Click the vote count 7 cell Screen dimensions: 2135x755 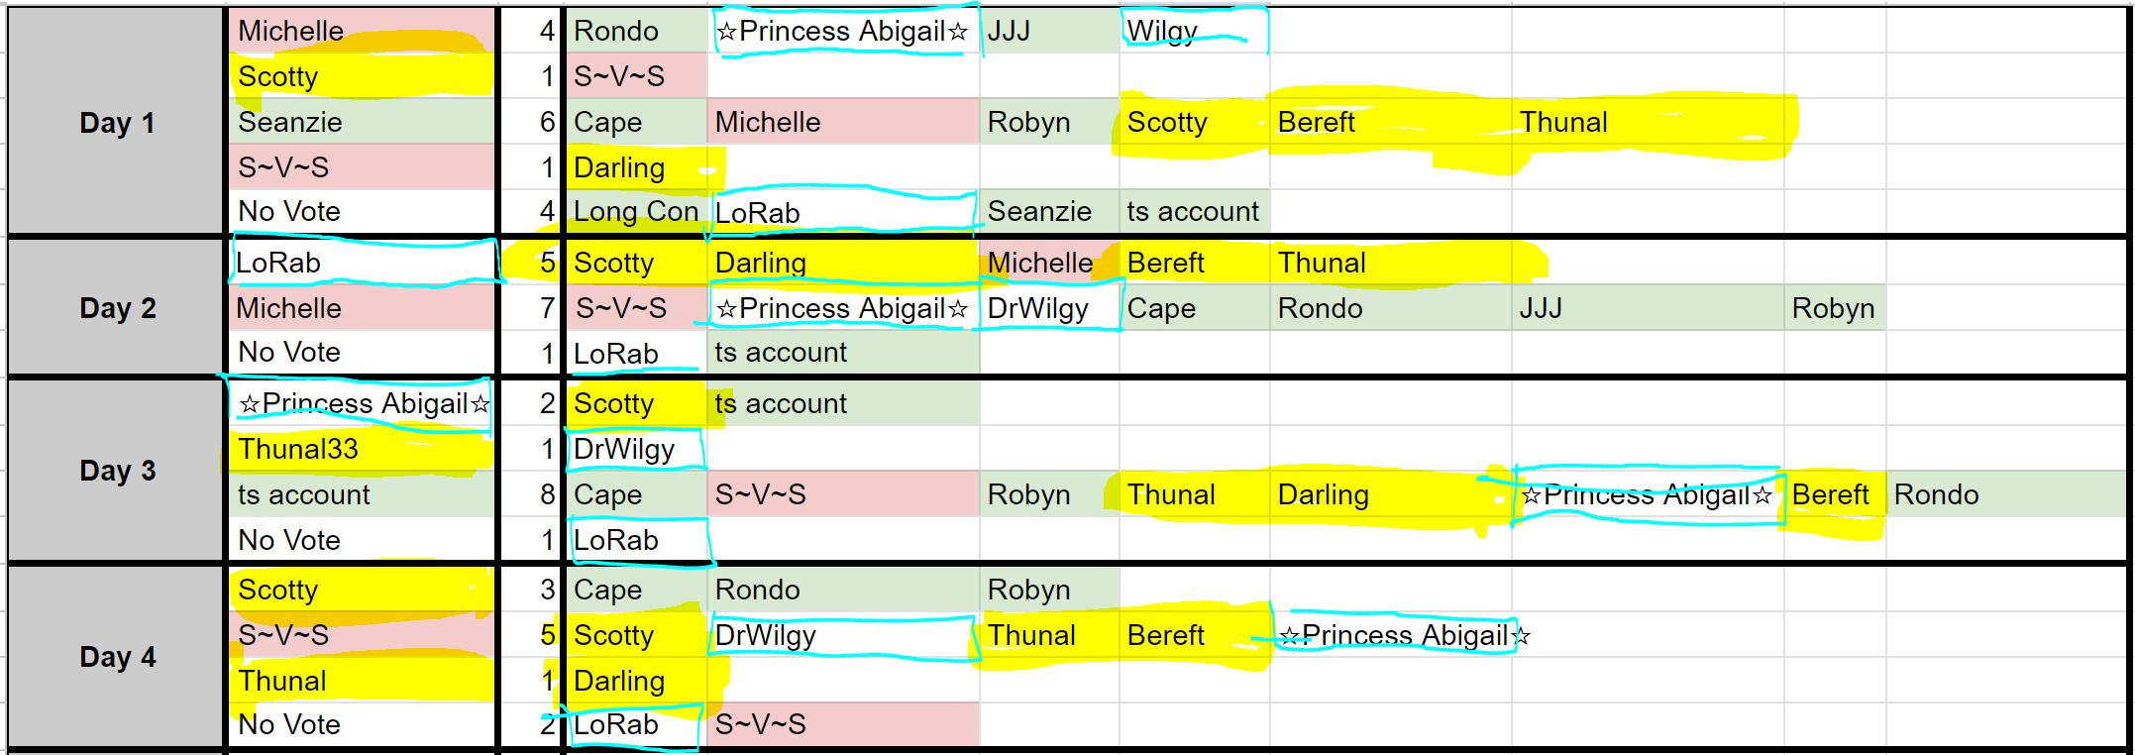[531, 308]
